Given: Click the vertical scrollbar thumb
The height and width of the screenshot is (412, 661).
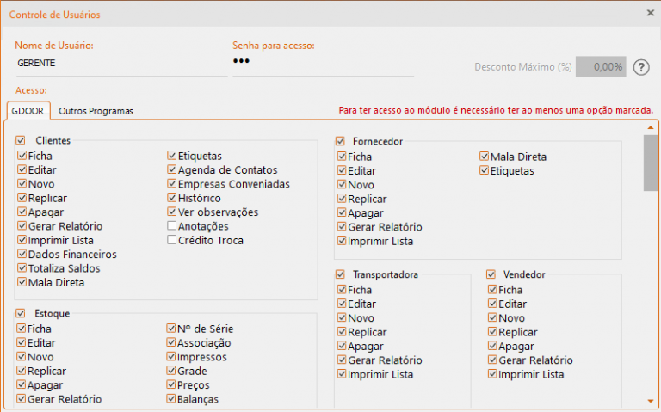Looking at the screenshot, I should (651, 163).
